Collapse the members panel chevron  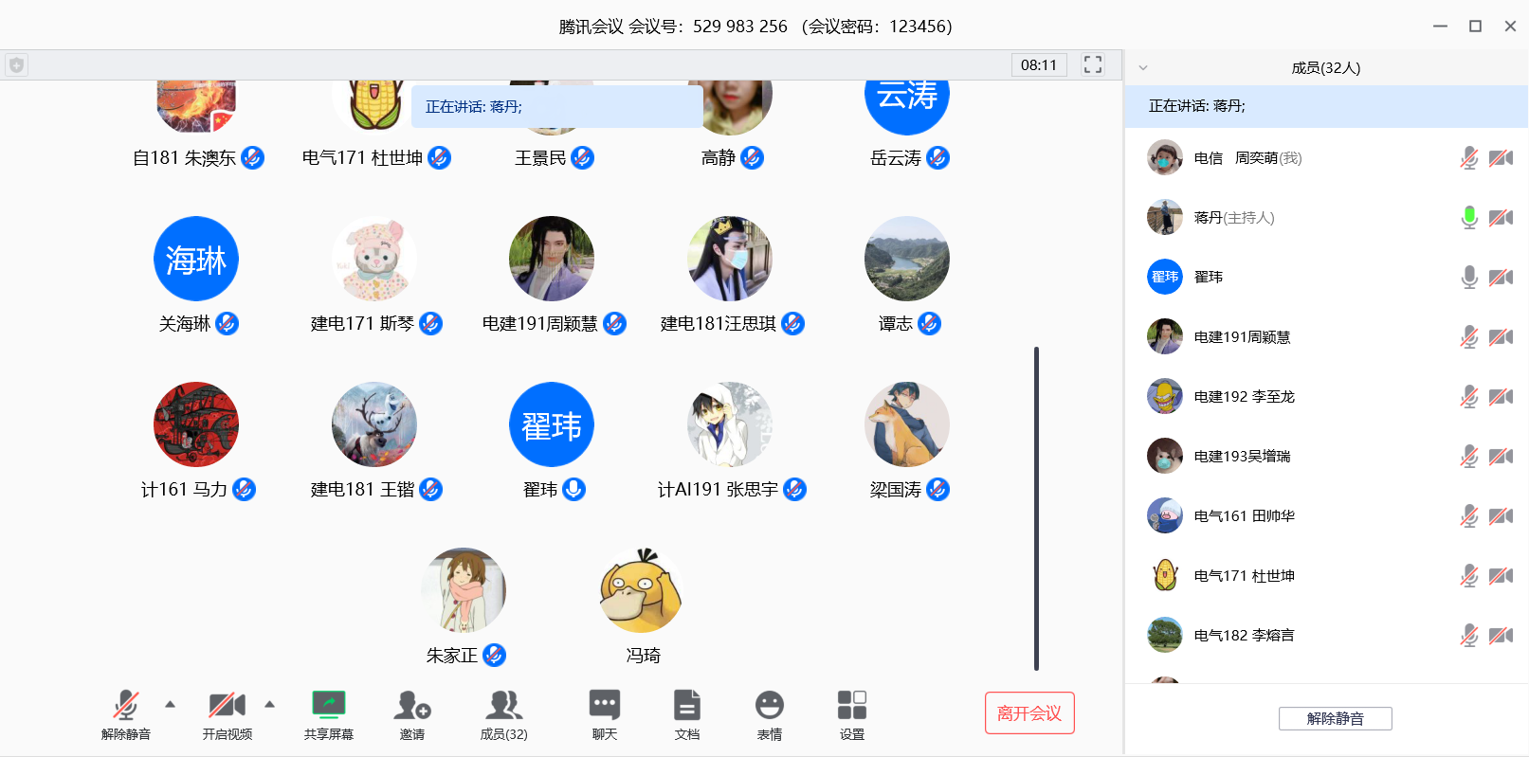pyautogui.click(x=1143, y=68)
